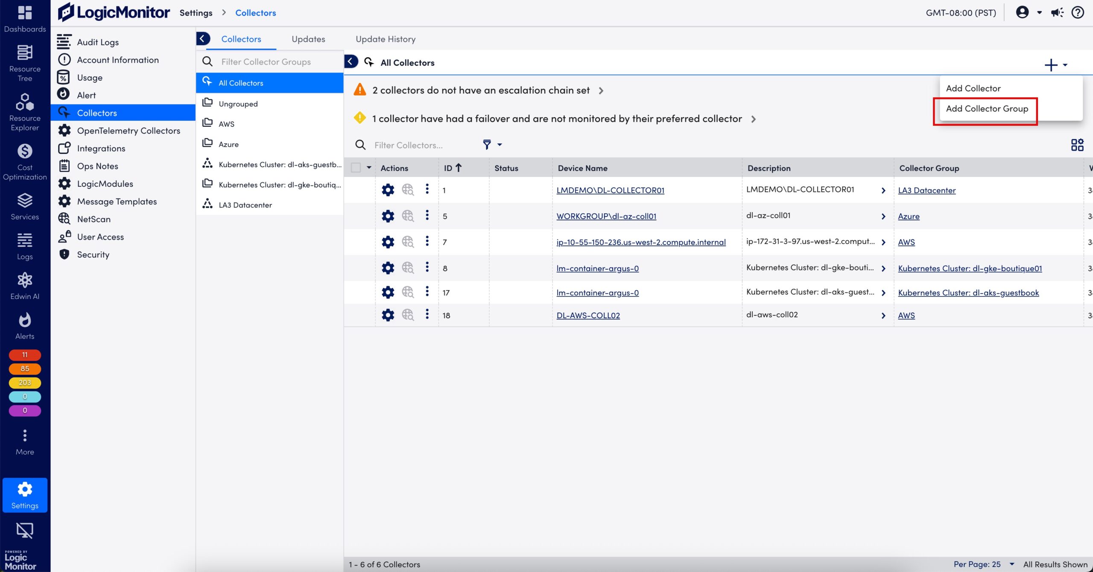
Task: Open Security settings
Action: click(x=93, y=254)
